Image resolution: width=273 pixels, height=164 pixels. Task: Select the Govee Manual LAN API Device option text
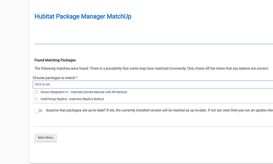tap(84, 92)
